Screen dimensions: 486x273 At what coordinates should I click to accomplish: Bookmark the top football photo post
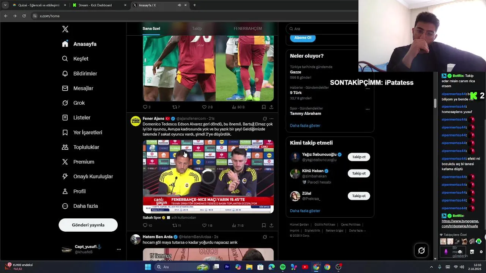[x=264, y=107]
